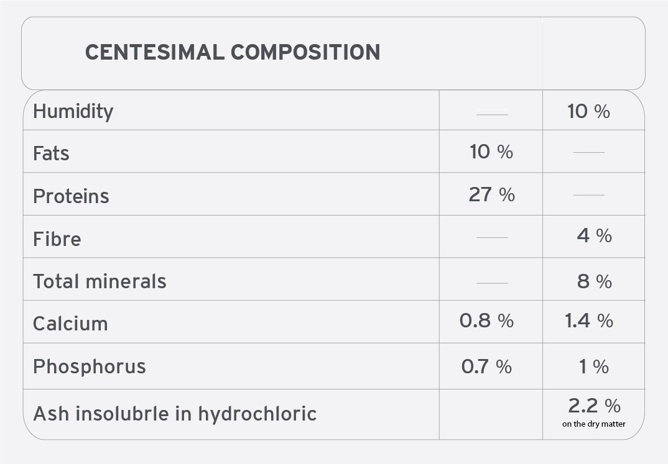668x464 pixels.
Task: Click the Phosphorus 0.7 % value
Action: pos(486,366)
